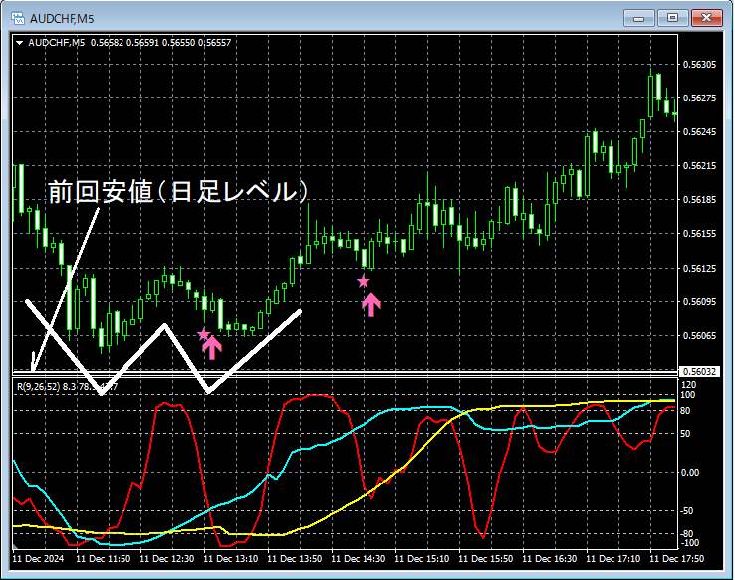Click the 11 Dec 15:50 time axis label
735x580 pixels.
[486, 559]
